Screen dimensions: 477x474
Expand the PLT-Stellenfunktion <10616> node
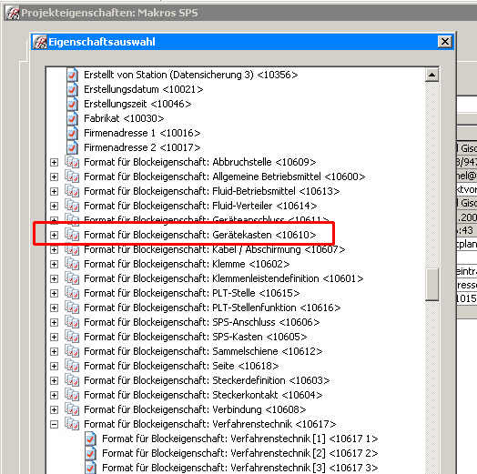pos(54,308)
